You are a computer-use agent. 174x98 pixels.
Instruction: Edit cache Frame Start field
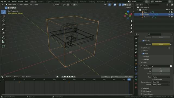pos(161,69)
